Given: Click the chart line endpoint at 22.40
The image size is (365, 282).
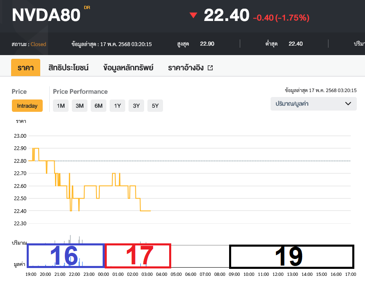Looking at the screenshot, I should click(151, 211).
